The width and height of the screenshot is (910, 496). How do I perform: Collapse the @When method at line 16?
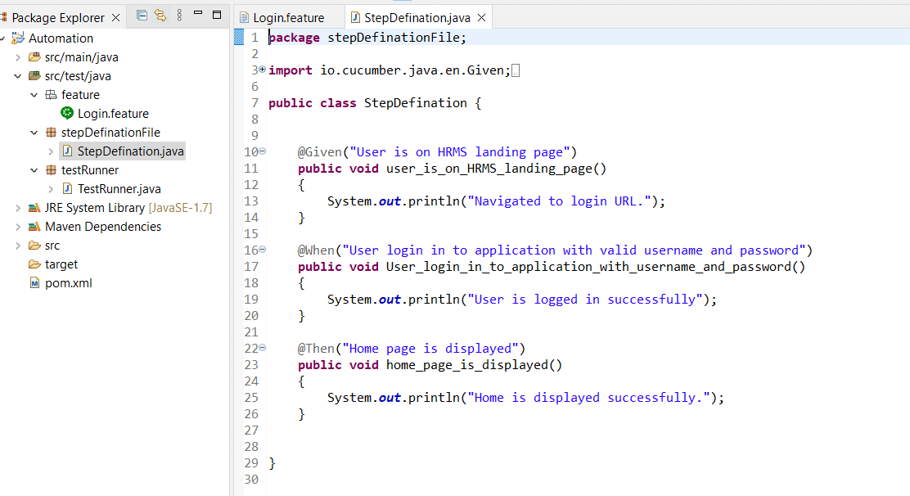(x=263, y=250)
